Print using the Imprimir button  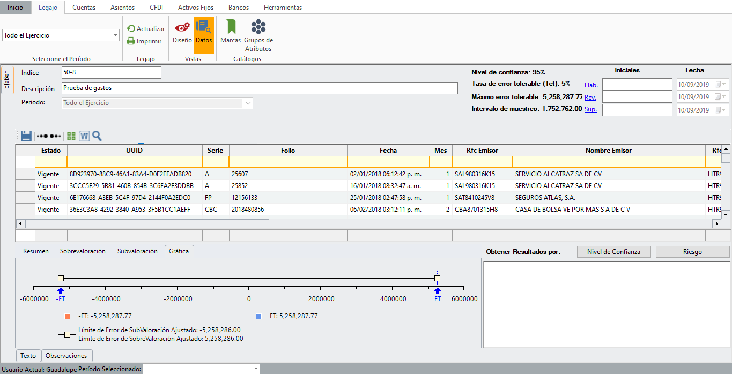coord(144,41)
